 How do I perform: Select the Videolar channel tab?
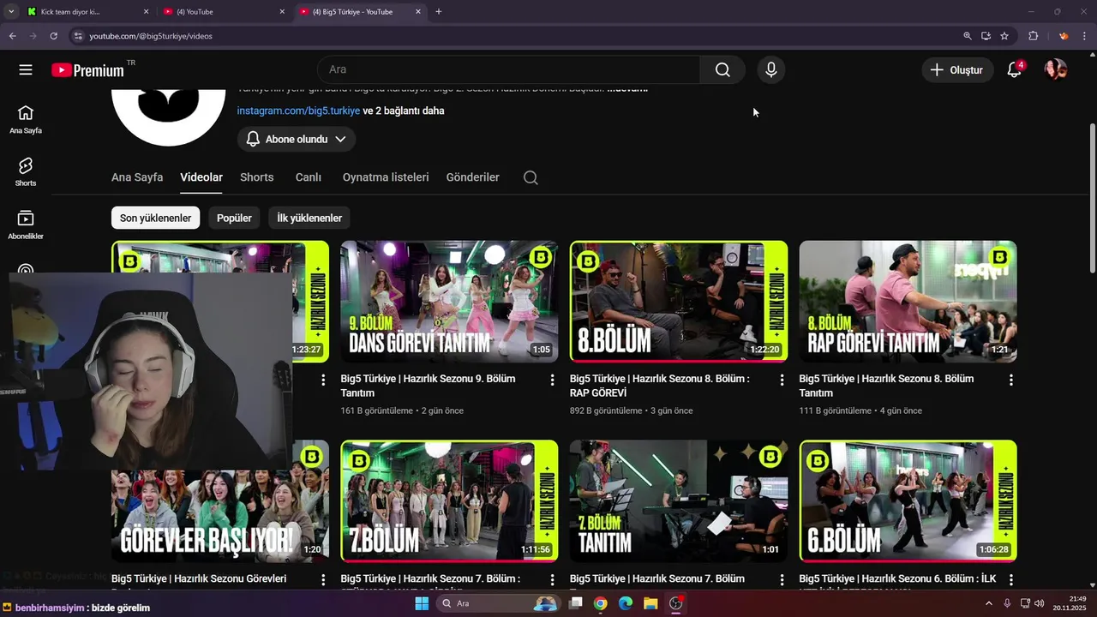[201, 177]
